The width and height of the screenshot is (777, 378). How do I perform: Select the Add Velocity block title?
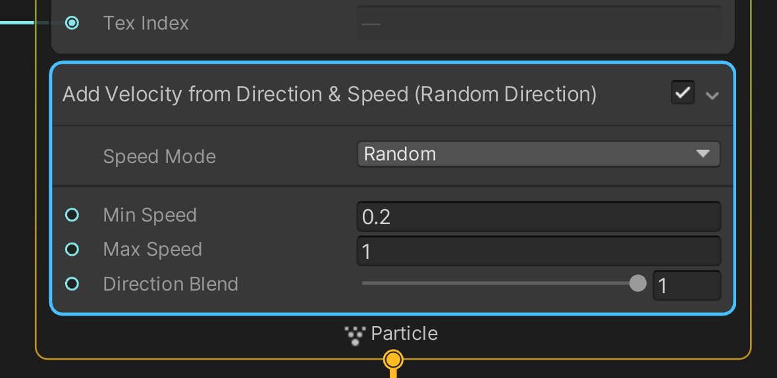click(329, 94)
